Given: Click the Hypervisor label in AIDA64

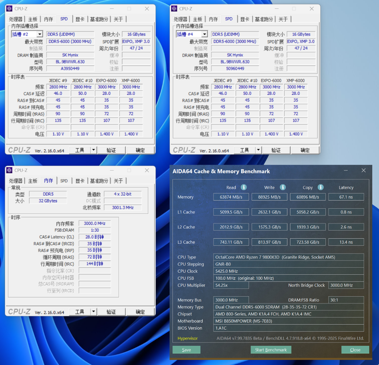Looking at the screenshot, I should point(188,338).
